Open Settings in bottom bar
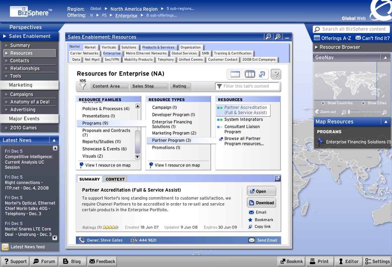392x267 pixels. 377,262
